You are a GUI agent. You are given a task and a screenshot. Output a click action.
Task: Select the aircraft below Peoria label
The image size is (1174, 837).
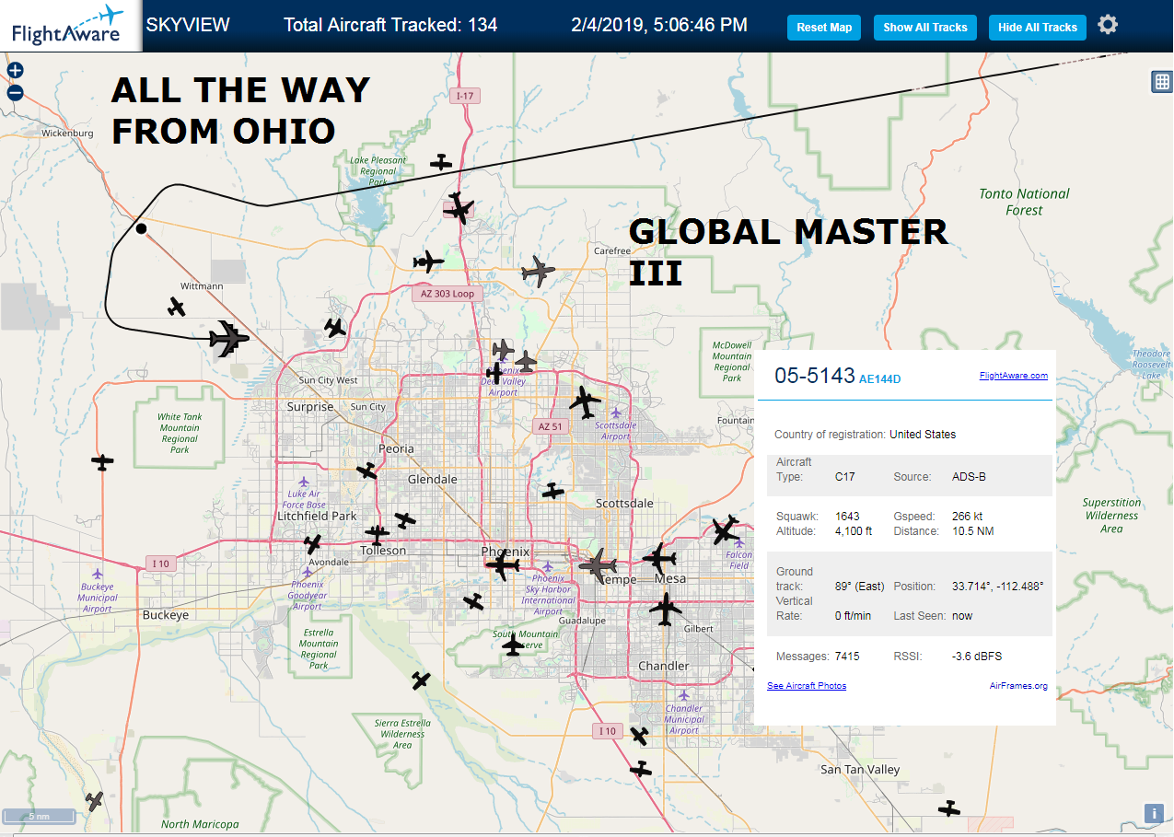pos(367,471)
